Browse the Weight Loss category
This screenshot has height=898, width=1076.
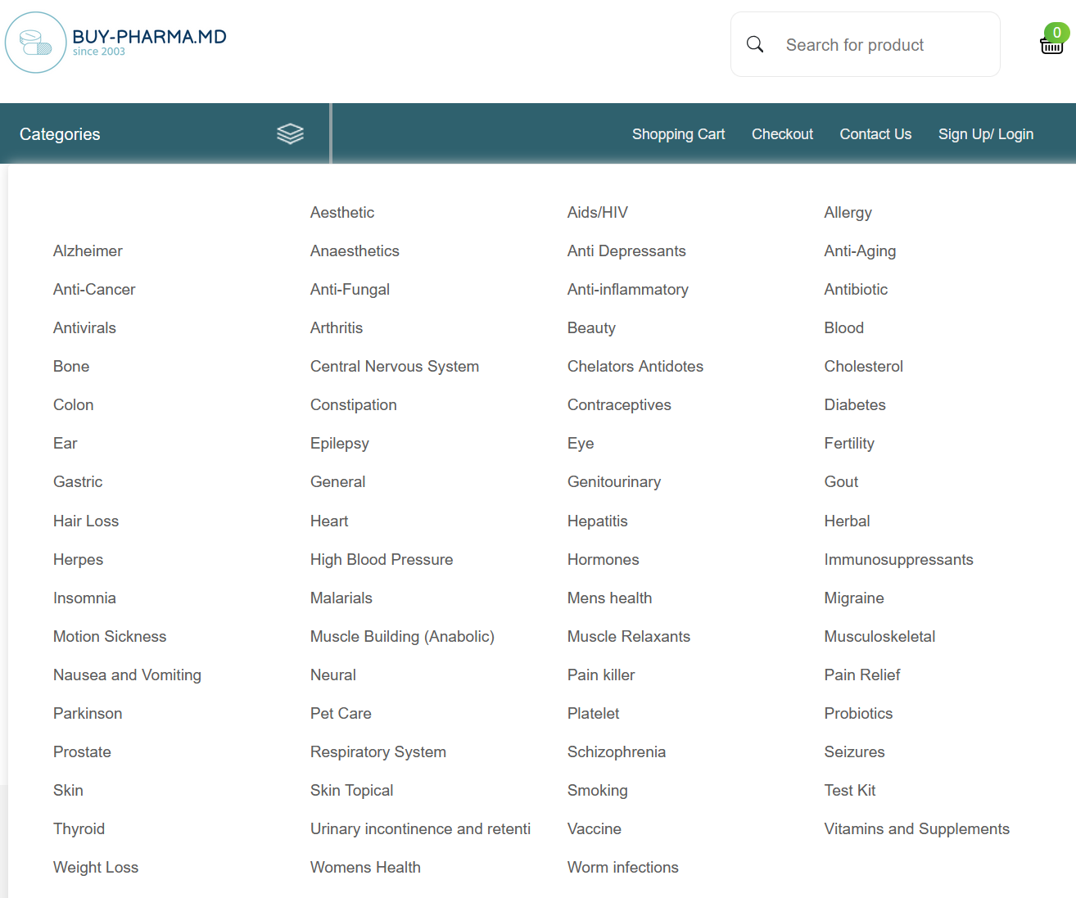pyautogui.click(x=96, y=868)
